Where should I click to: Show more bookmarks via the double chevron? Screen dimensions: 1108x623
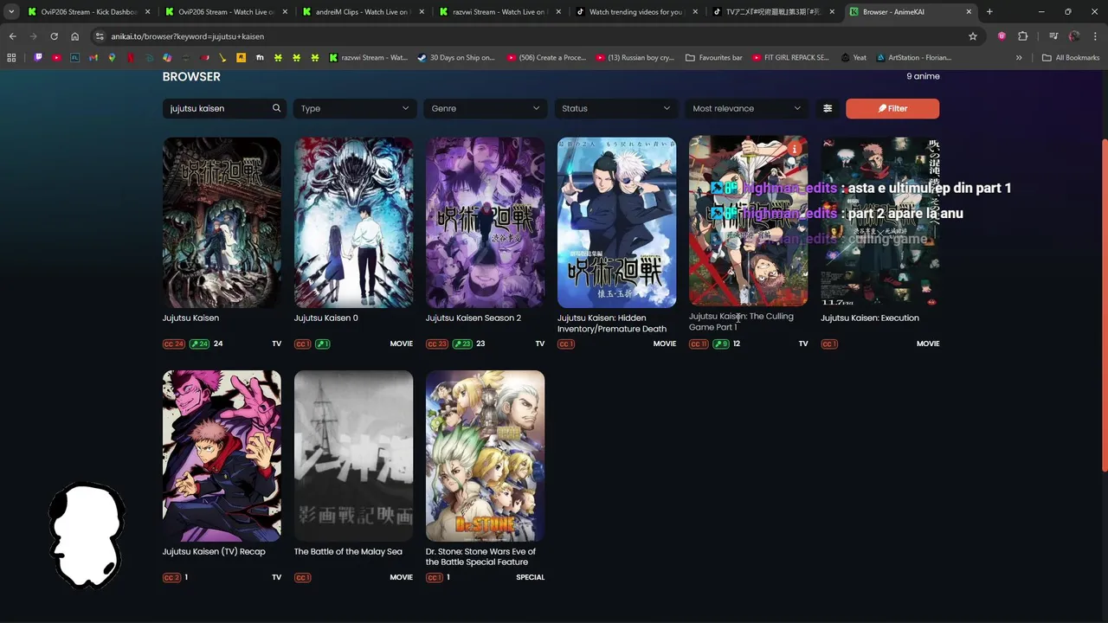(x=1019, y=58)
